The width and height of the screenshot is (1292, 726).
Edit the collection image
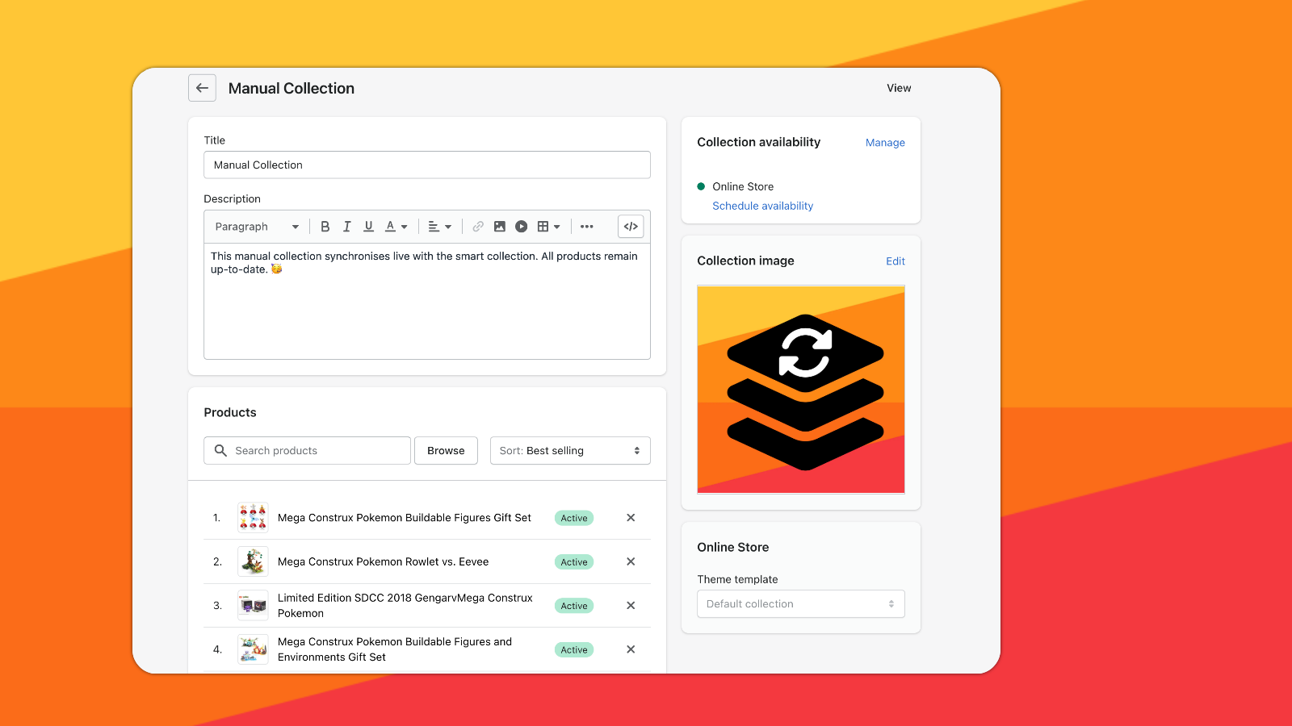(x=896, y=261)
